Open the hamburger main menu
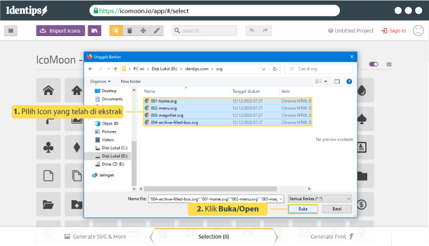This screenshot has width=429, height=246. click(11, 31)
